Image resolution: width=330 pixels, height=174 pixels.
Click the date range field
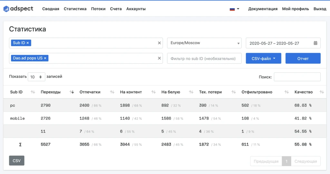pyautogui.click(x=283, y=43)
